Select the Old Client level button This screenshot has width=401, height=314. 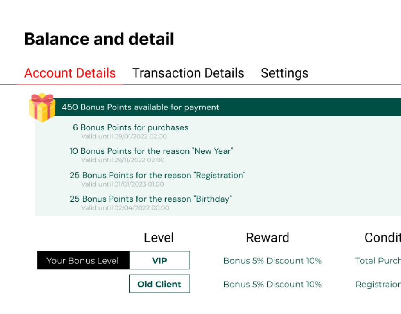(159, 284)
